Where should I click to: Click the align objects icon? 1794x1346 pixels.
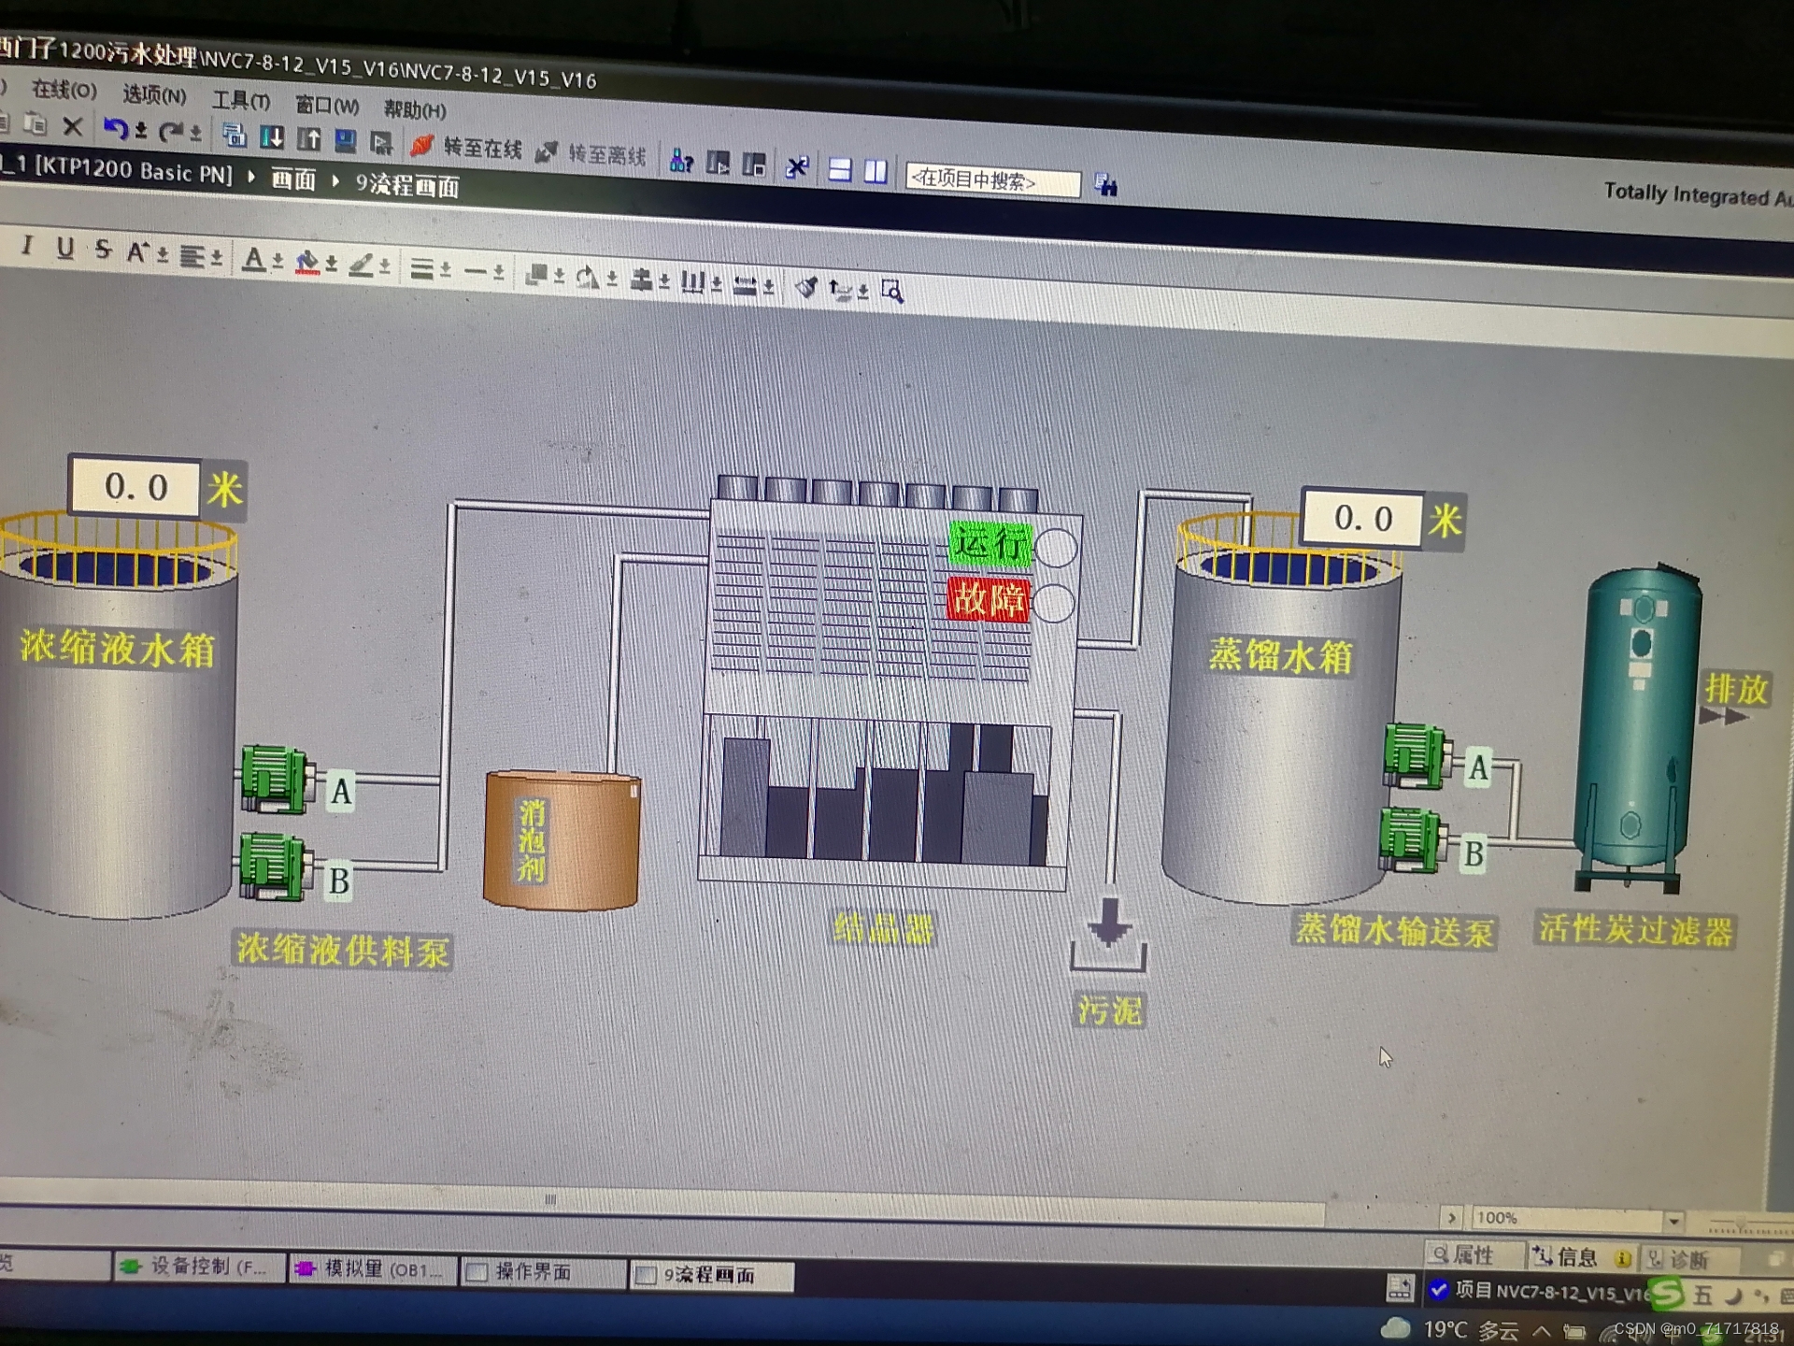click(641, 279)
